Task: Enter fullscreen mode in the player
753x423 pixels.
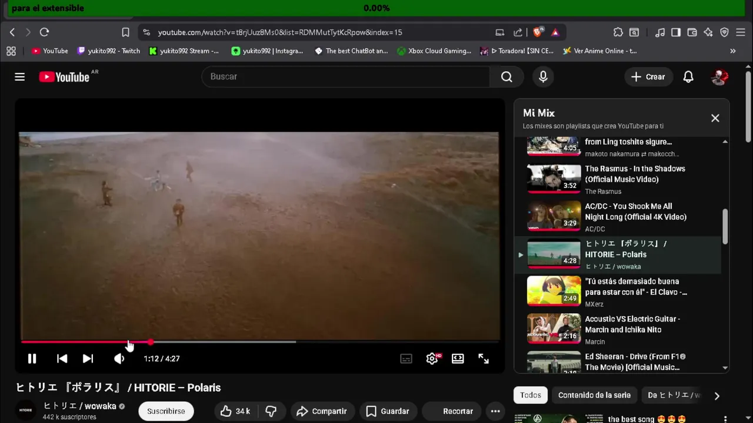Action: 484,358
